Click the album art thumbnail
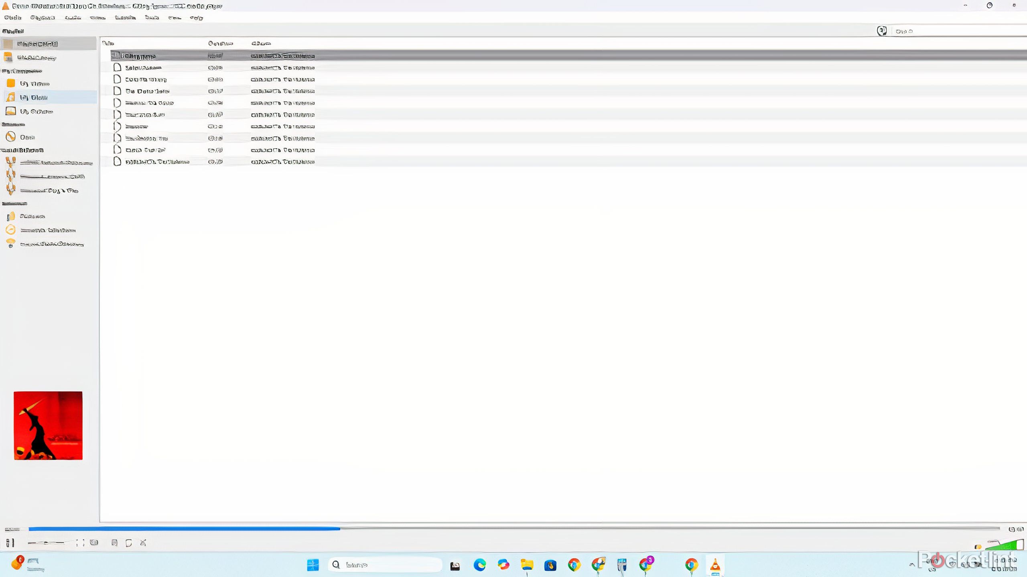Screen dimensions: 1027x577 click(48, 425)
